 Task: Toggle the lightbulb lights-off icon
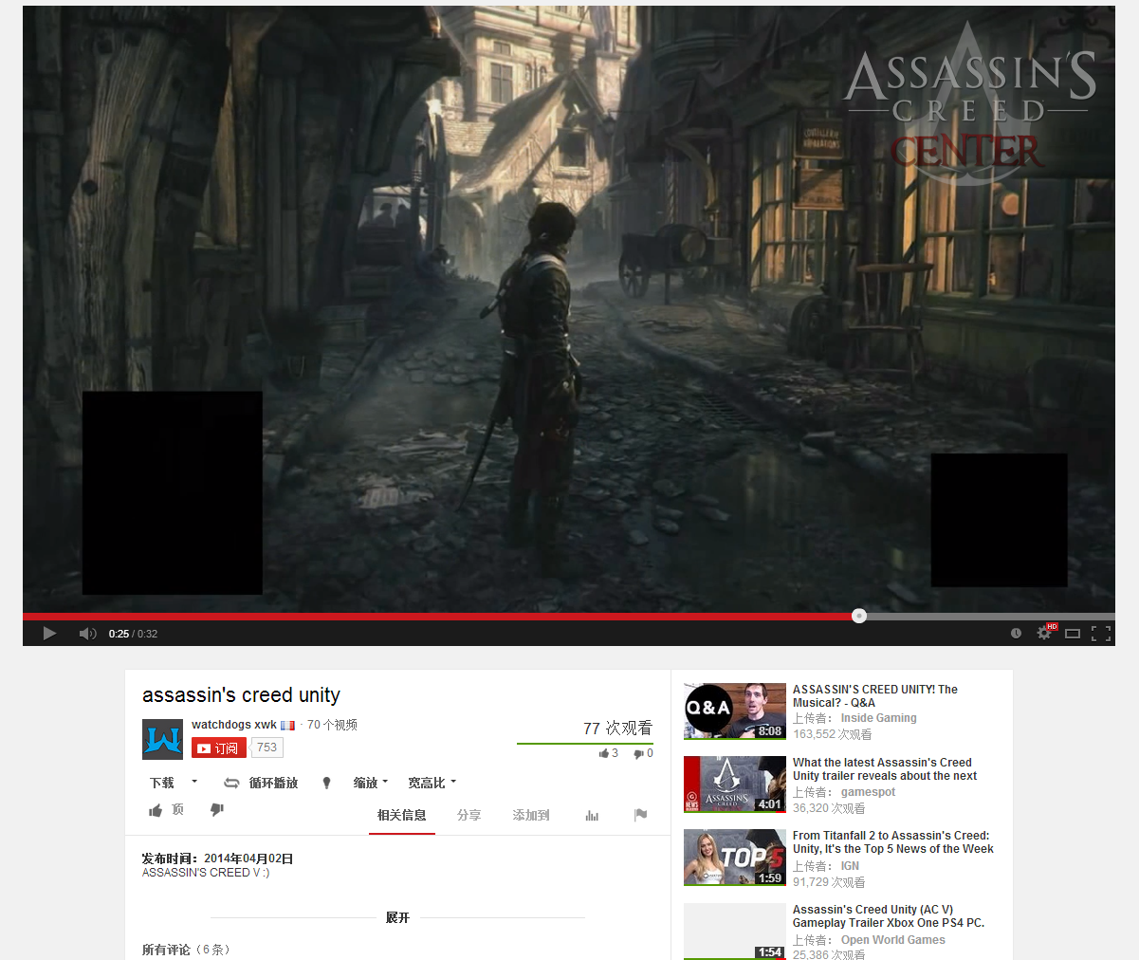click(x=326, y=783)
